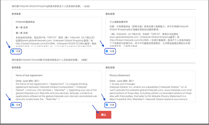209x125 pixels.
Task: Select the heading 'Privacy Statement'
Action: (x=120, y=75)
